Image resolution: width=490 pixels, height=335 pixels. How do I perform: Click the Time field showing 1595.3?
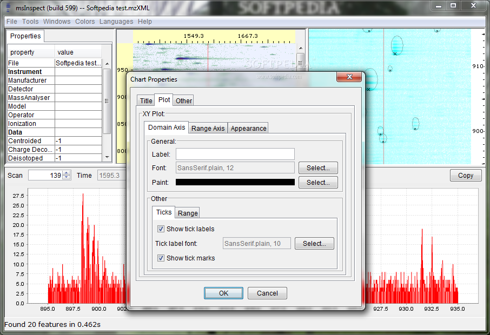[x=111, y=175]
